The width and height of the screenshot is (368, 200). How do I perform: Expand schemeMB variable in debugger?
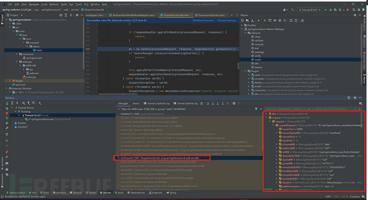[276, 145]
